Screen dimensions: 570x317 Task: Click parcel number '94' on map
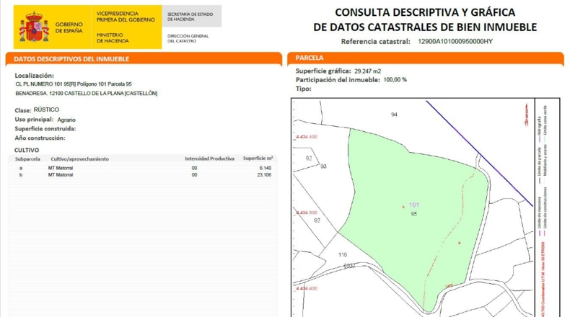coord(394,115)
